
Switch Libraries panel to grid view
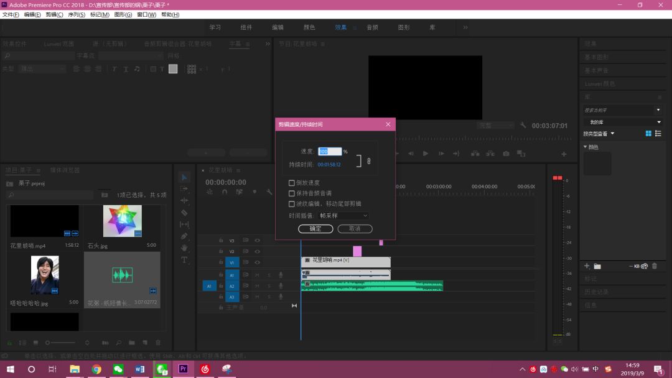648,134
